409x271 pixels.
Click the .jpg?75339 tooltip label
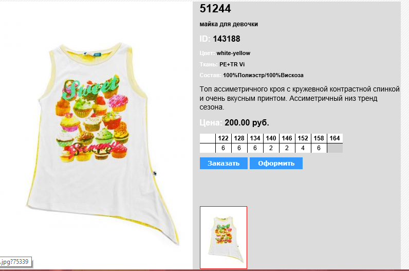click(x=15, y=262)
